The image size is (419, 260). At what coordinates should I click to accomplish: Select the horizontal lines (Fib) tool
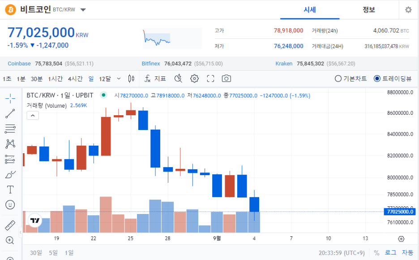10,129
